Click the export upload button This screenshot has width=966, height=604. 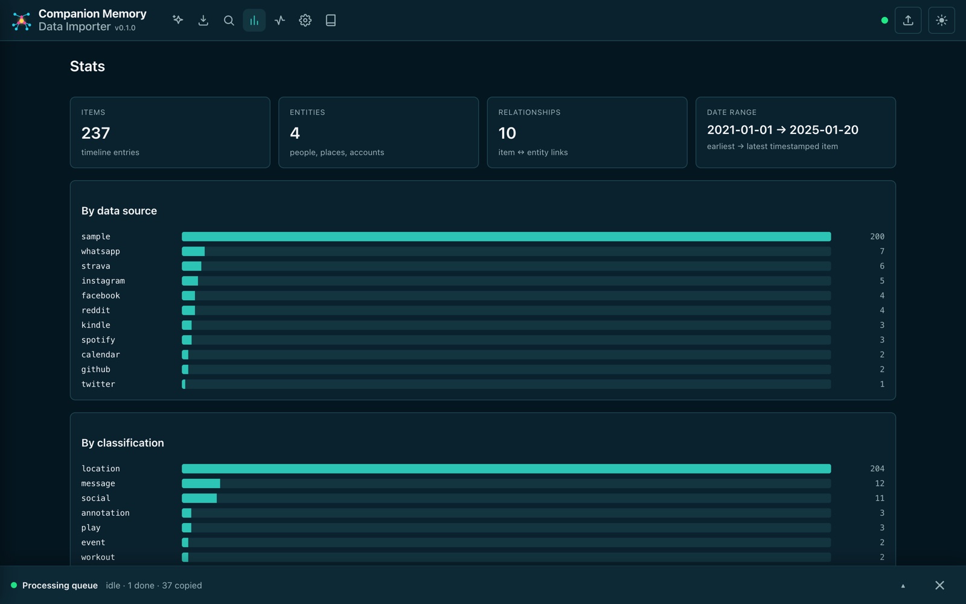(908, 21)
